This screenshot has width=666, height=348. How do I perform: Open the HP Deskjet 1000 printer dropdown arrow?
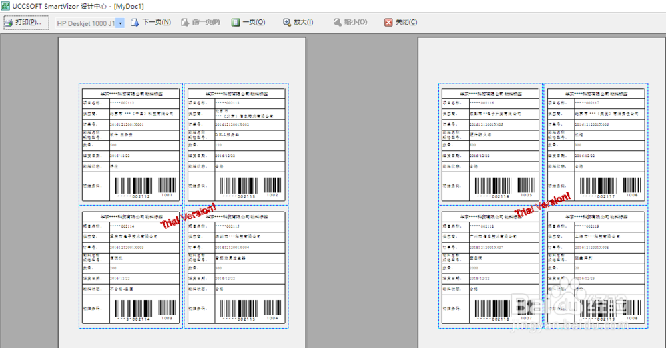coord(120,23)
